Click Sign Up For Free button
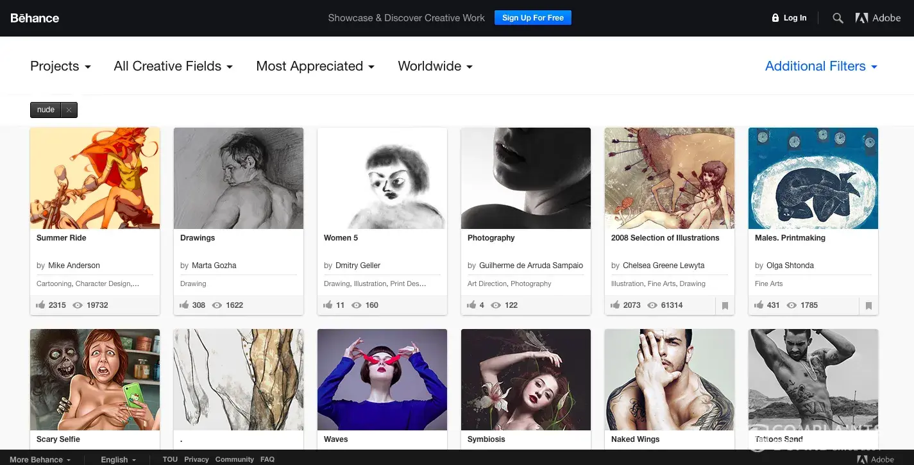This screenshot has height=465, width=914. click(x=533, y=18)
